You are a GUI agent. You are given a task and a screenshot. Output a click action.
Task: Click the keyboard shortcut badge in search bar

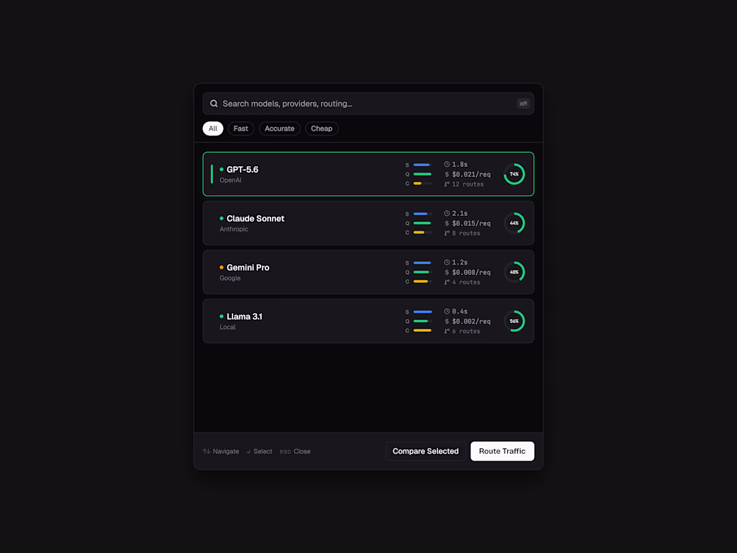coord(523,103)
